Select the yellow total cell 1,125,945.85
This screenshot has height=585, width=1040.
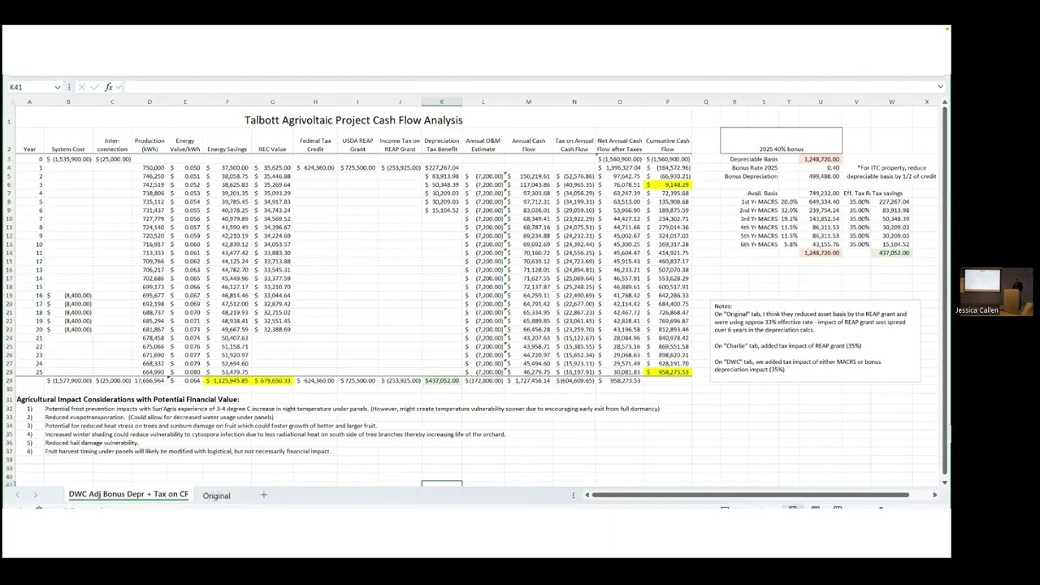tap(227, 381)
